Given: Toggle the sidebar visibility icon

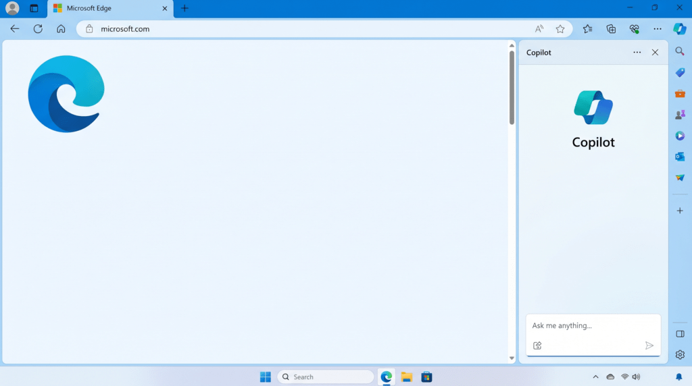Looking at the screenshot, I should pyautogui.click(x=680, y=334).
